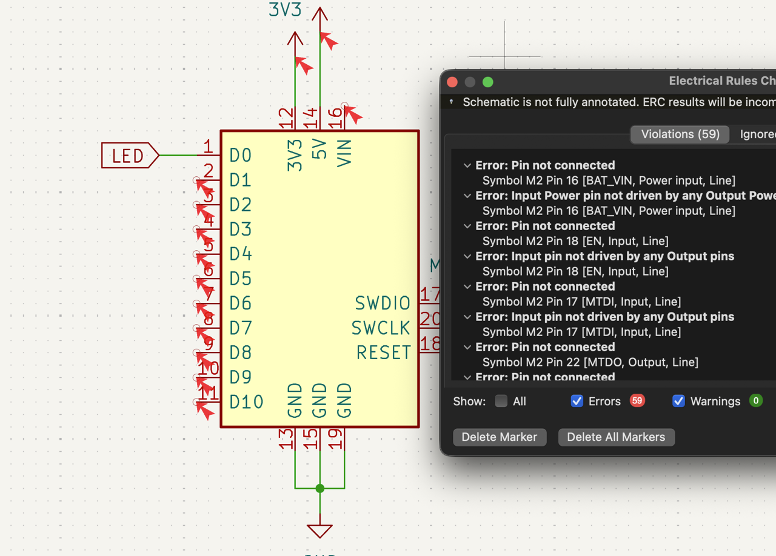
Task: Click the green wire junction dot above GND
Action: (320, 488)
